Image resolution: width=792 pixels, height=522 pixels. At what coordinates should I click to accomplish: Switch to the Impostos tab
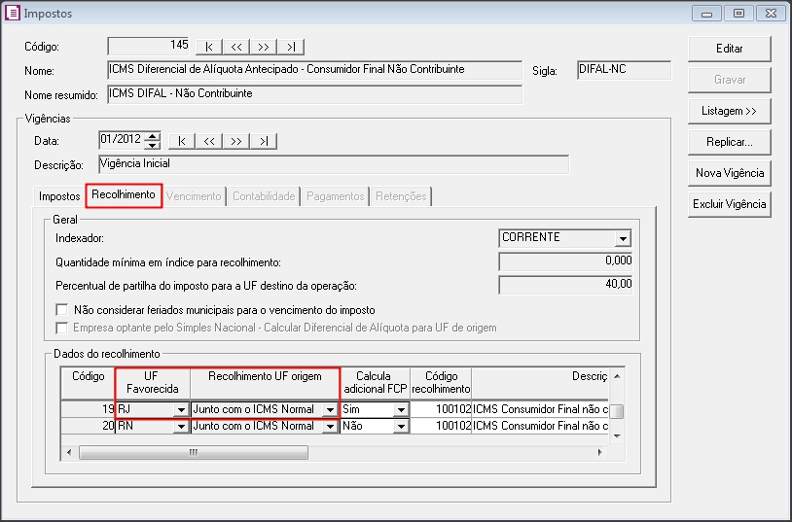point(59,196)
